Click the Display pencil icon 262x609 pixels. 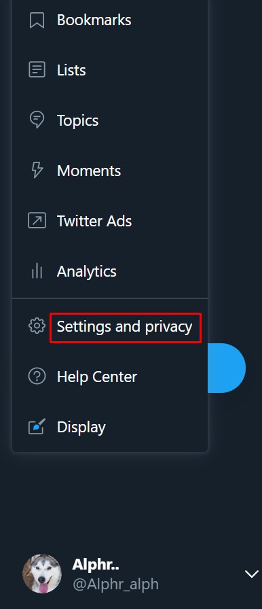[37, 427]
